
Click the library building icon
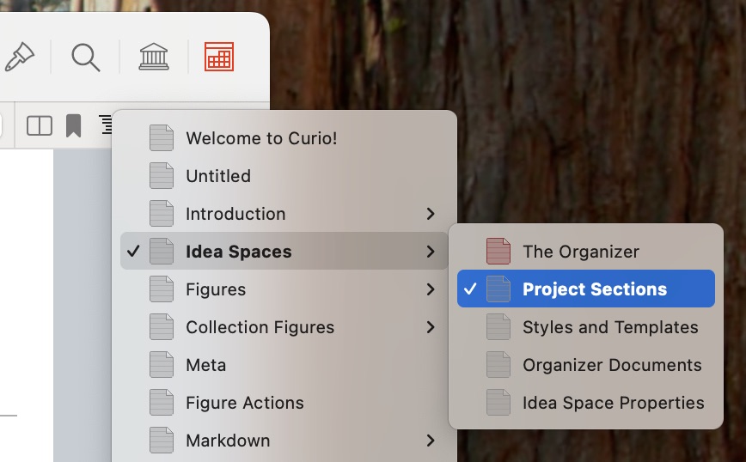tap(154, 58)
